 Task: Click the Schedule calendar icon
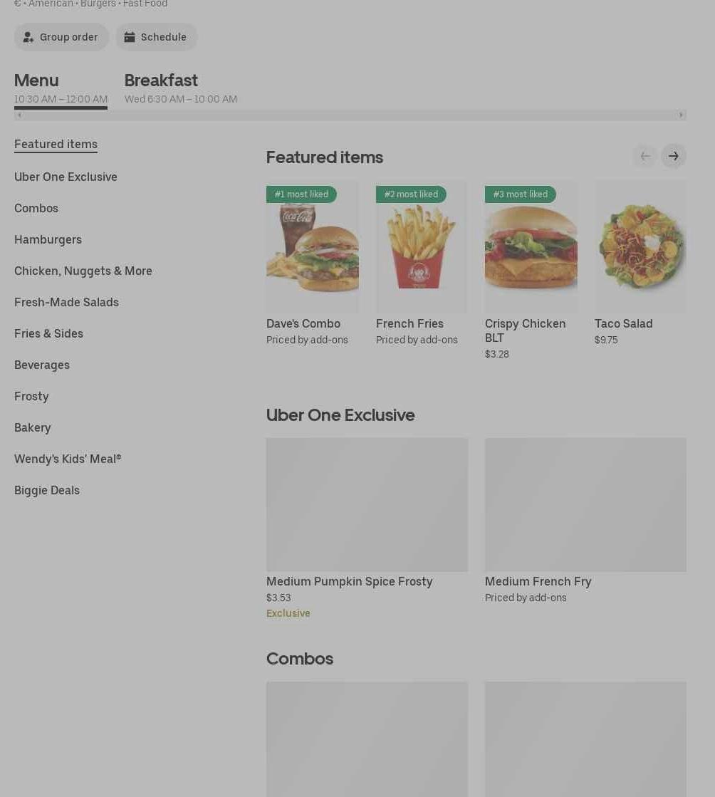click(130, 37)
